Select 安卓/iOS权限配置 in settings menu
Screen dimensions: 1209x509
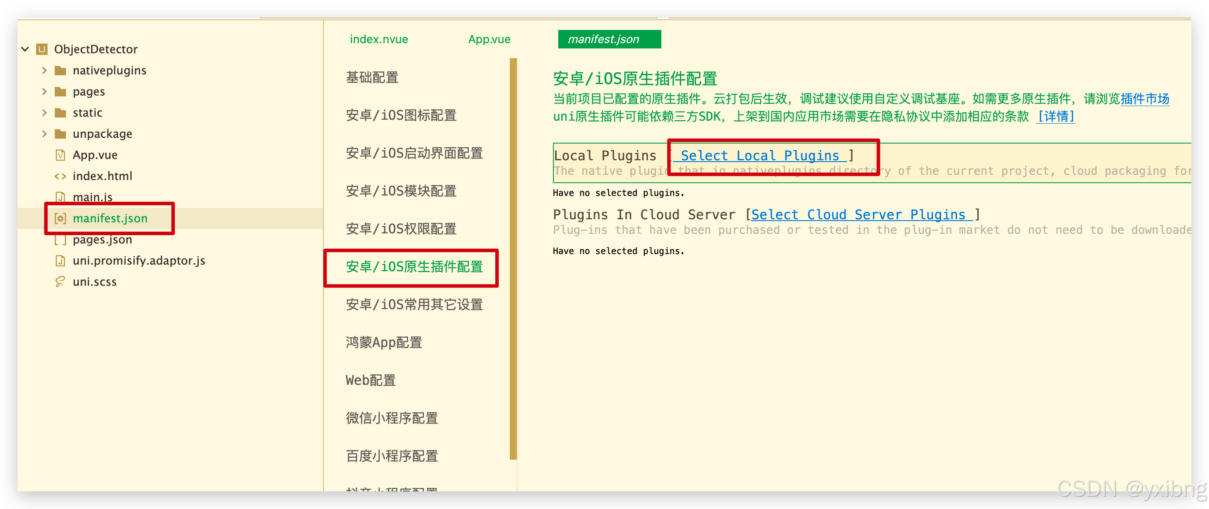tap(401, 229)
